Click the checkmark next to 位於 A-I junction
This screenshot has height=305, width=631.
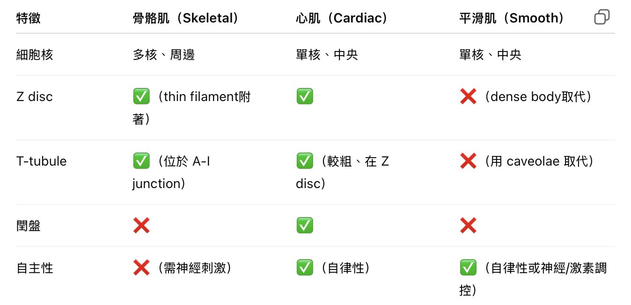tap(141, 161)
